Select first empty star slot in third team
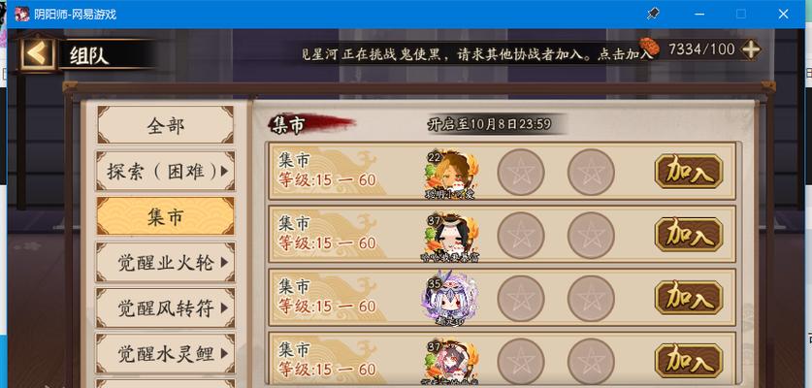 [x=520, y=299]
